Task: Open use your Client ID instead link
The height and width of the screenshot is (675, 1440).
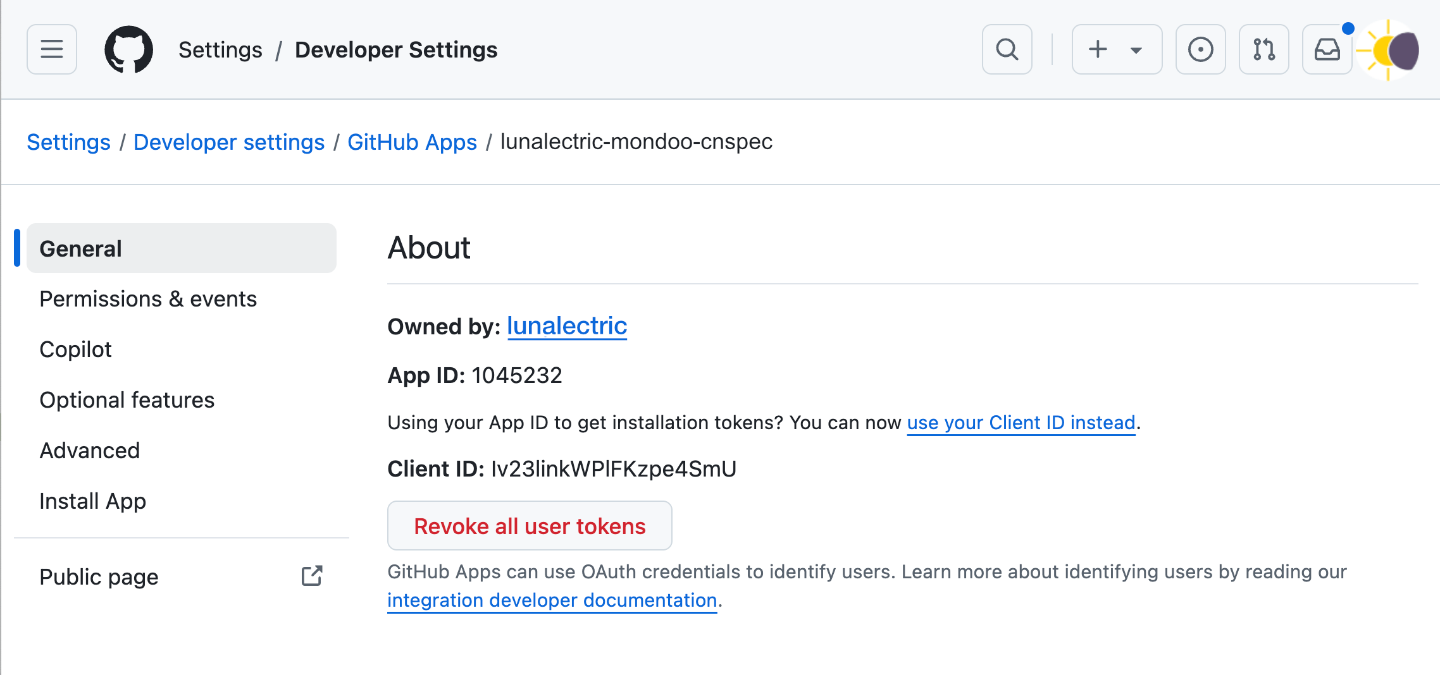Action: point(1021,422)
